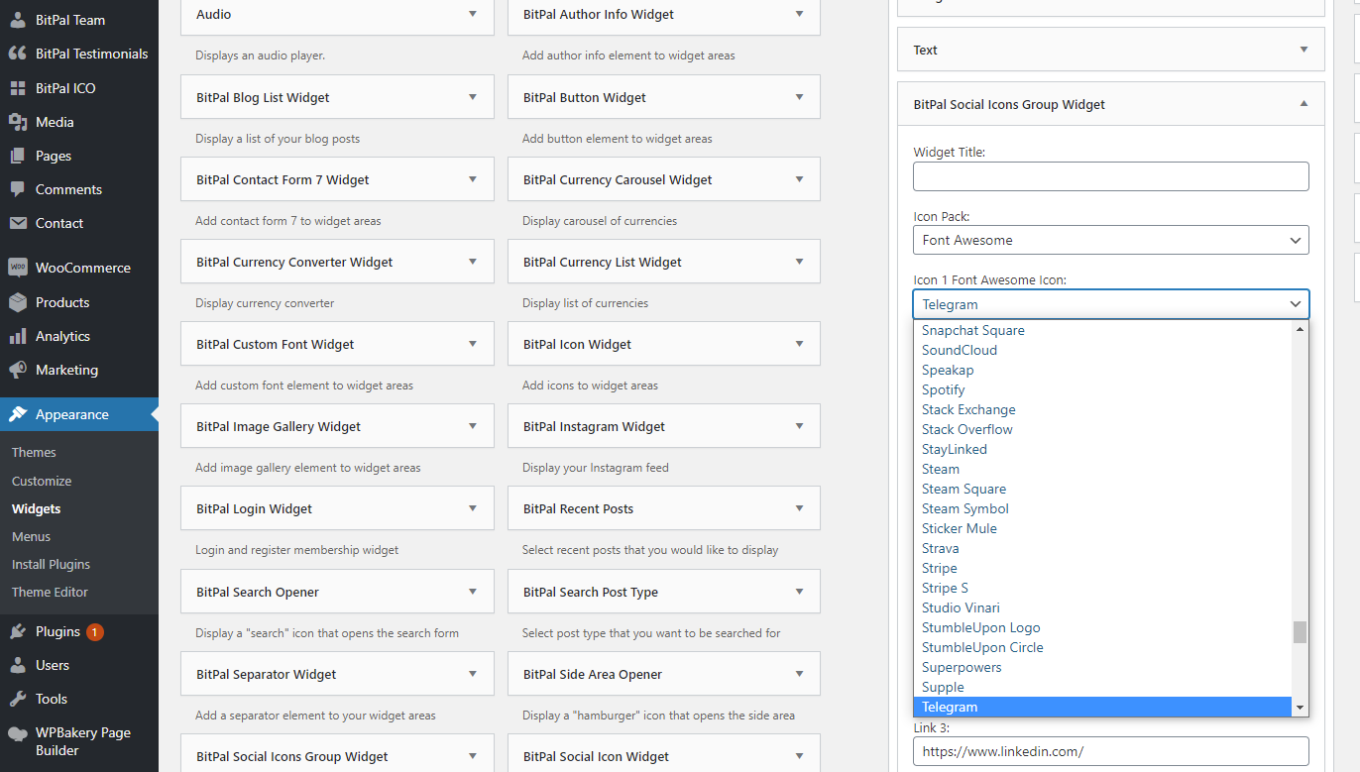The image size is (1360, 772).
Task: Click the Appearance paintbrush icon
Action: pyautogui.click(x=18, y=414)
